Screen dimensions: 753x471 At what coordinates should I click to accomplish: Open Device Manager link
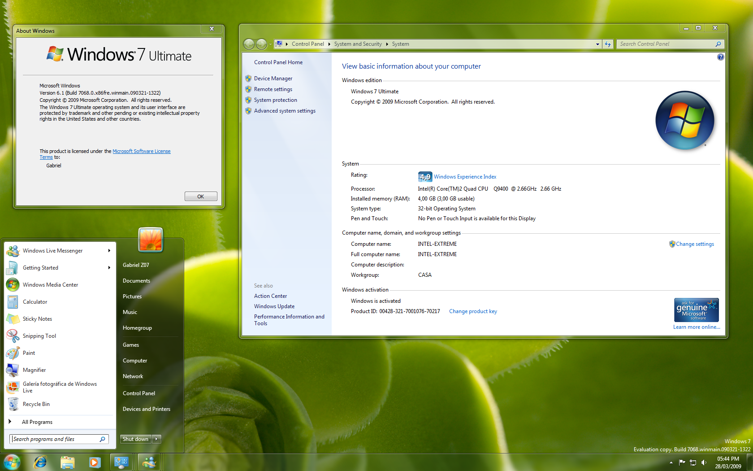click(273, 78)
